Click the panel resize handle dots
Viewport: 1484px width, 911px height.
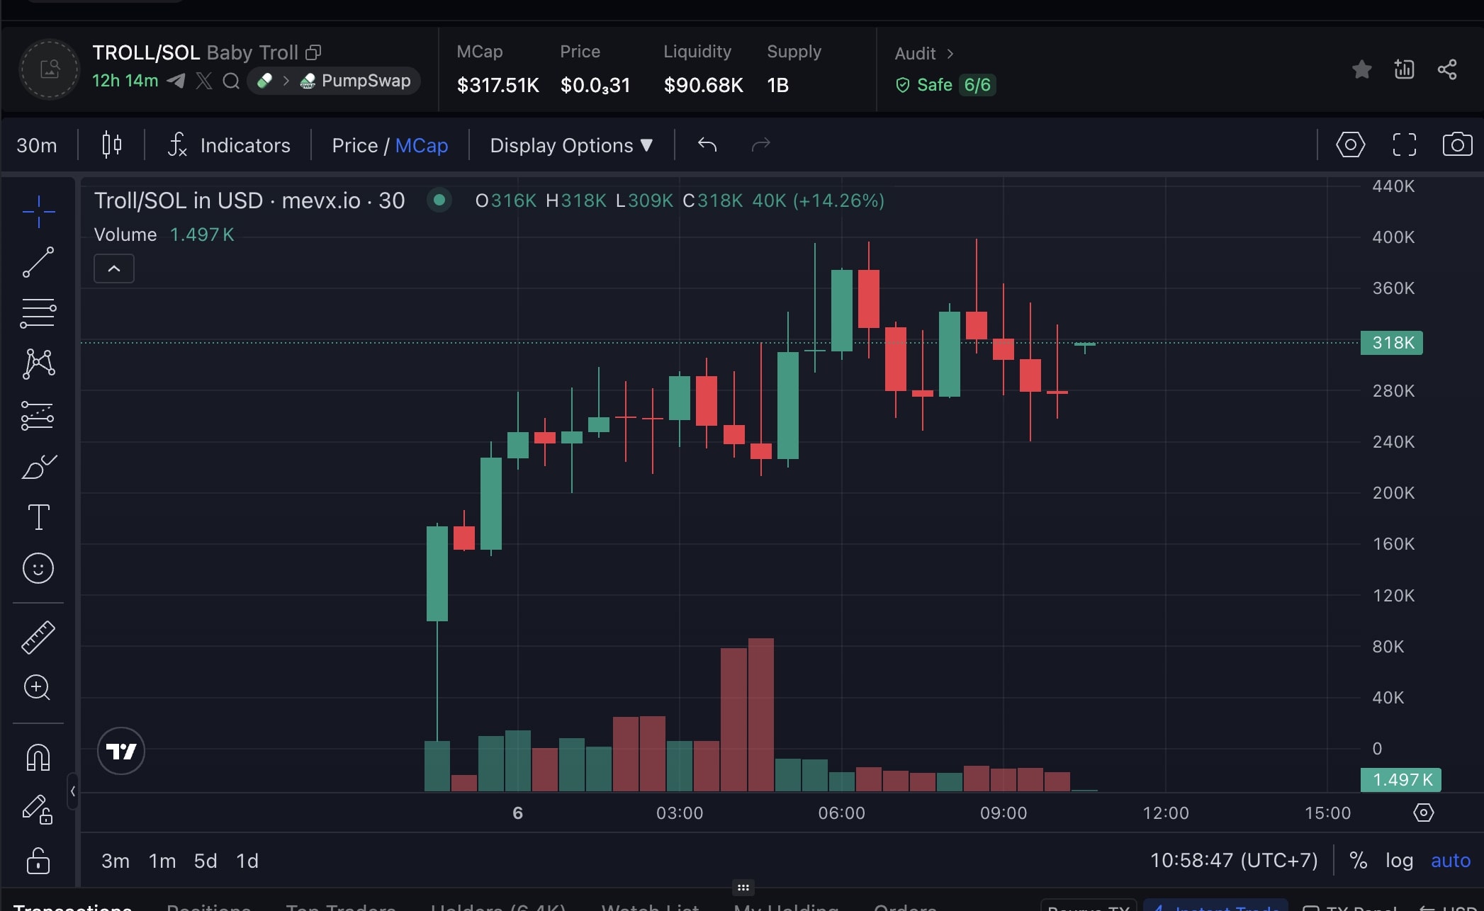743,888
